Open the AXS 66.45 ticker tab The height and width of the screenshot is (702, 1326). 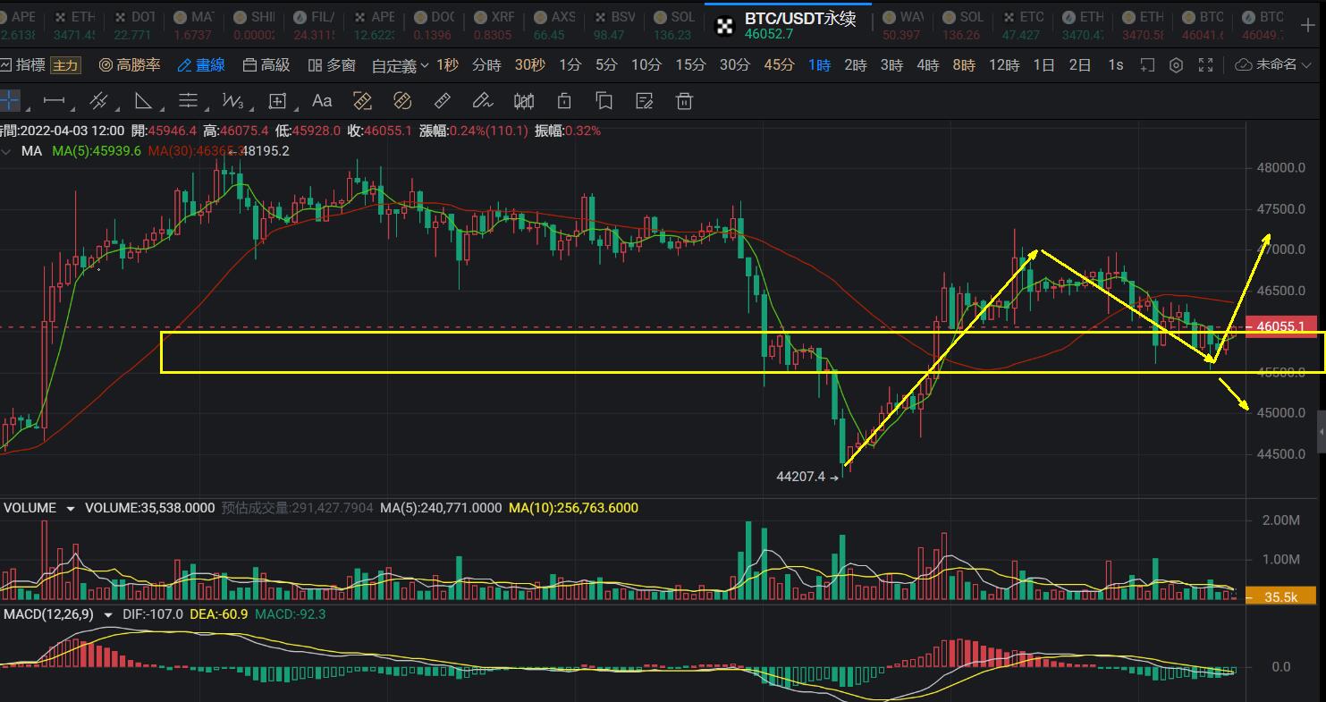(x=554, y=25)
